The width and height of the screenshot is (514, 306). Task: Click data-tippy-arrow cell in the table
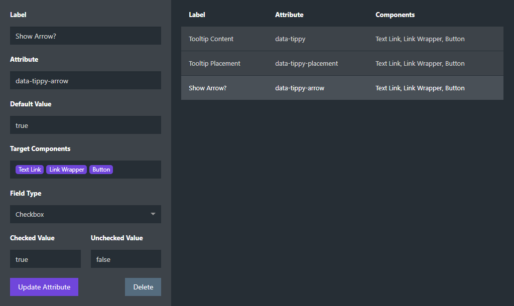pos(300,88)
